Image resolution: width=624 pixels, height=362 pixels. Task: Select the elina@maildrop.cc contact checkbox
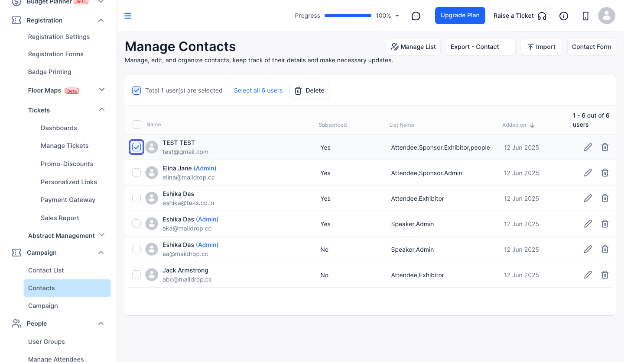click(x=136, y=173)
